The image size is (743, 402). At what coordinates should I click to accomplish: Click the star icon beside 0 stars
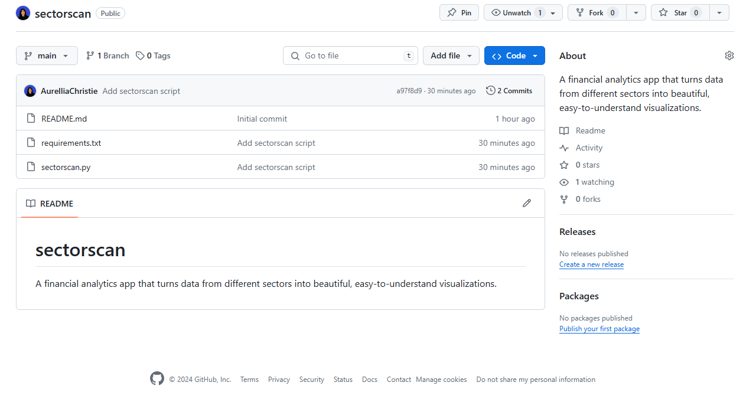click(x=564, y=165)
